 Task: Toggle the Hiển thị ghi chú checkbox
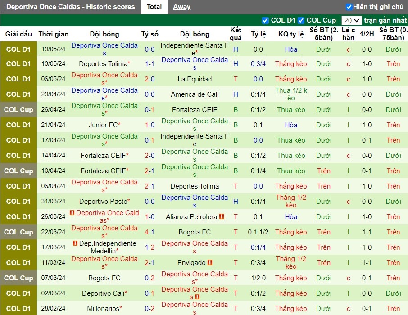coord(349,7)
